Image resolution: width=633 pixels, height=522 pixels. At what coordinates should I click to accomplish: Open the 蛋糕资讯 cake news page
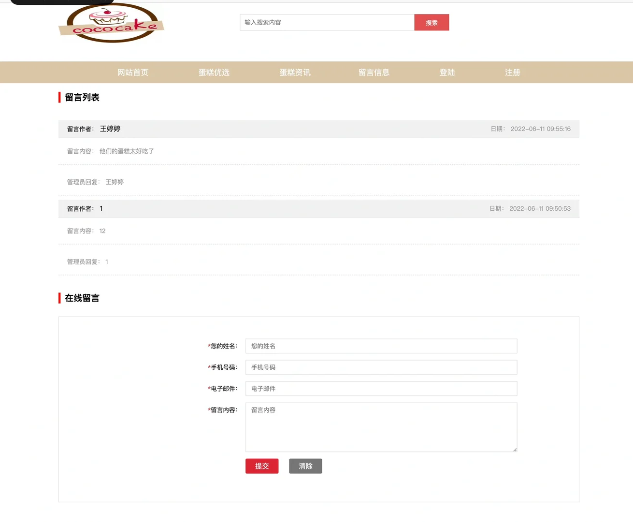(x=295, y=72)
